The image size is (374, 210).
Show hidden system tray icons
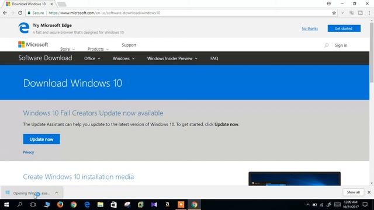coord(308,205)
